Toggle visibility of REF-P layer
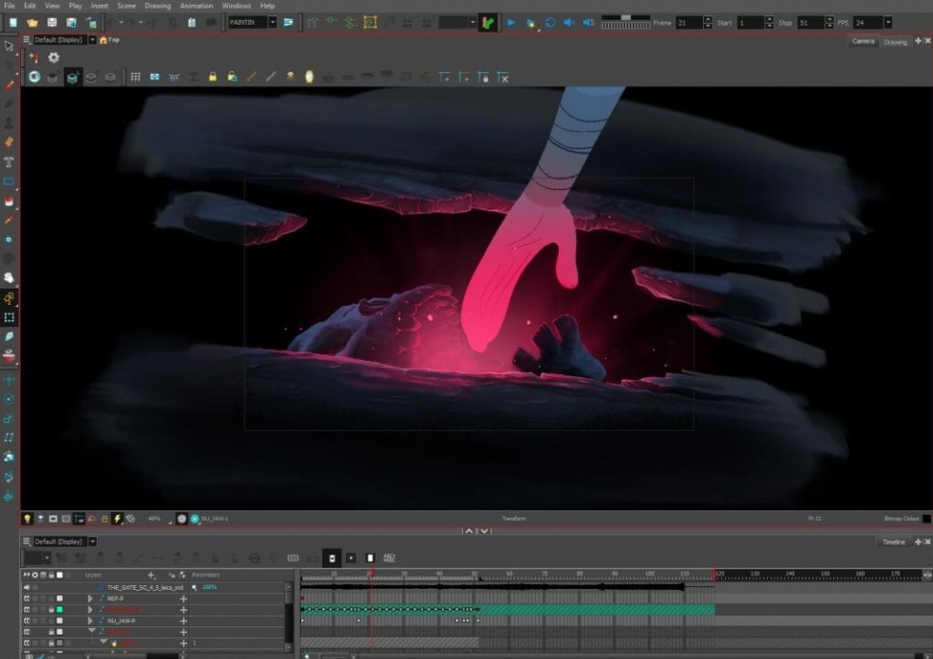Image resolution: width=933 pixels, height=659 pixels. coord(27,599)
